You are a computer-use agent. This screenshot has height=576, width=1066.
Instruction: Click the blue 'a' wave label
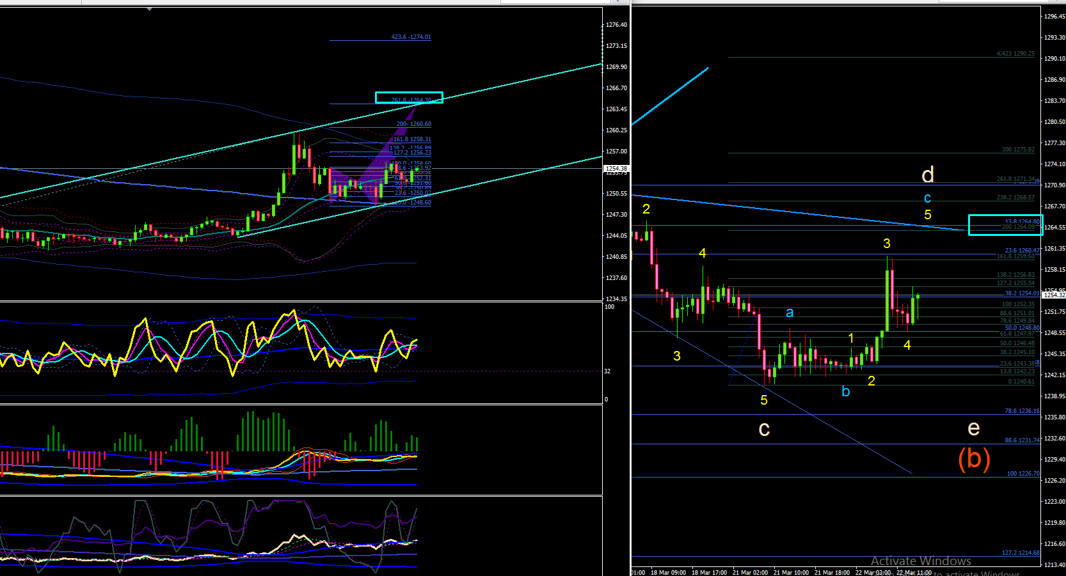point(790,312)
